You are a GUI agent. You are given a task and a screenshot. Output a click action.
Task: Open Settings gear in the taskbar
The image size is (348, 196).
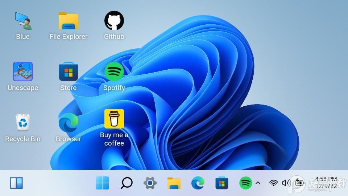click(x=150, y=183)
